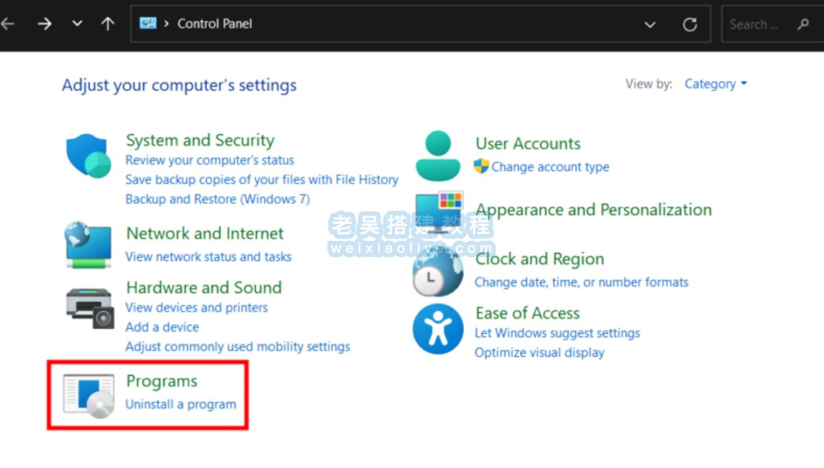Expand the address bar history dropdown

(x=650, y=24)
